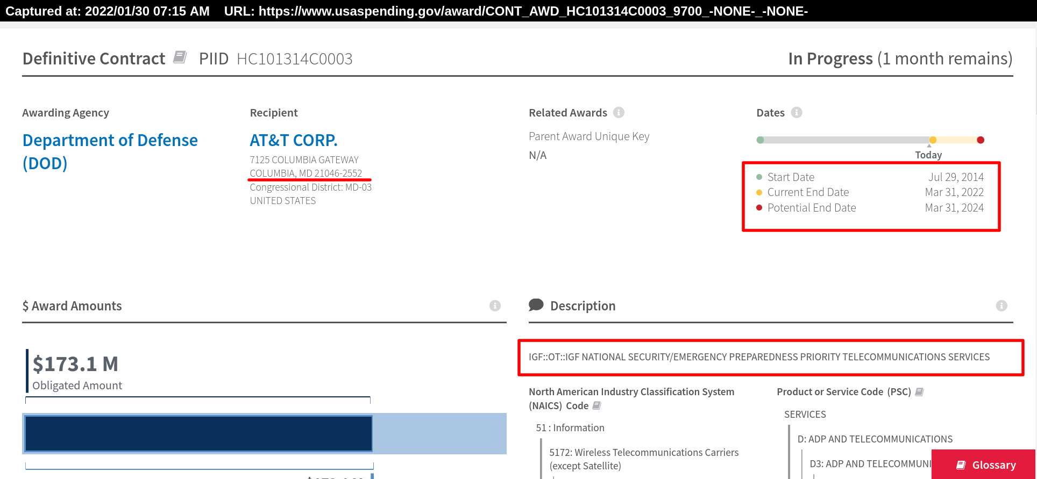Select the IGF::OT::IGF description text
Screen dimensions: 1037x479
click(x=759, y=357)
